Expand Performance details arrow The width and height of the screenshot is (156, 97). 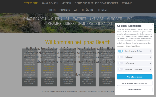pos(150,63)
